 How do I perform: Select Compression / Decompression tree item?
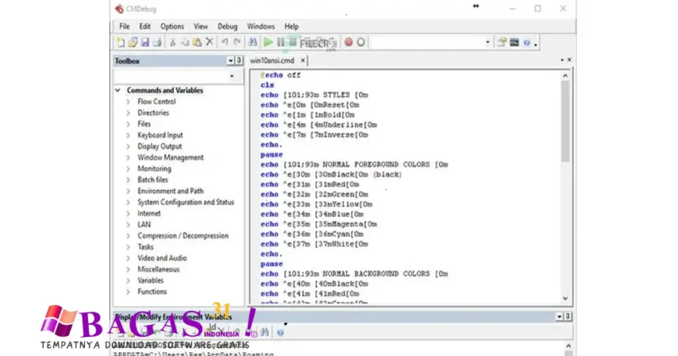tap(183, 236)
